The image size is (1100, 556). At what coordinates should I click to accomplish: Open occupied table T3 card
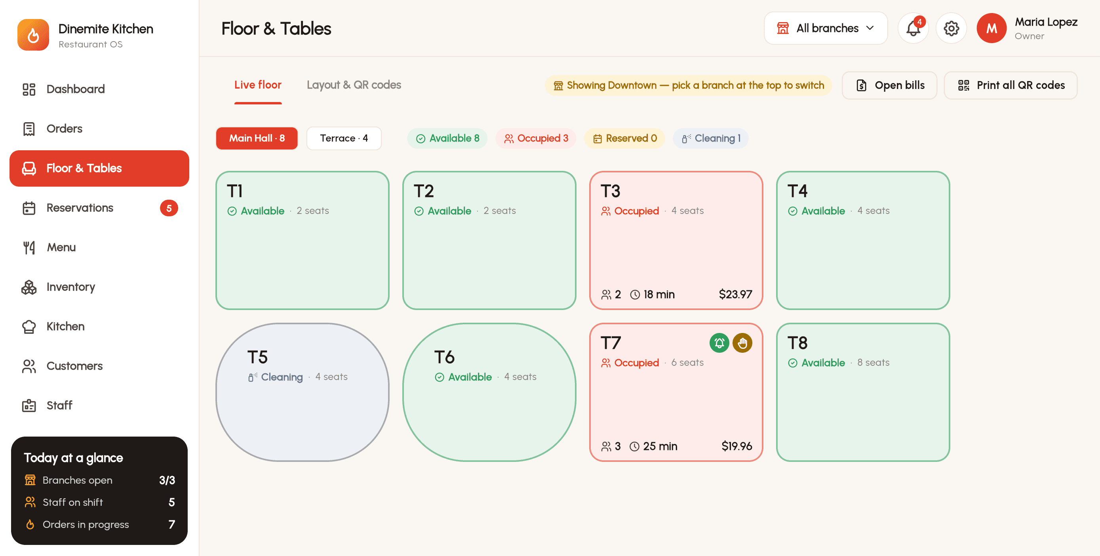[676, 240]
